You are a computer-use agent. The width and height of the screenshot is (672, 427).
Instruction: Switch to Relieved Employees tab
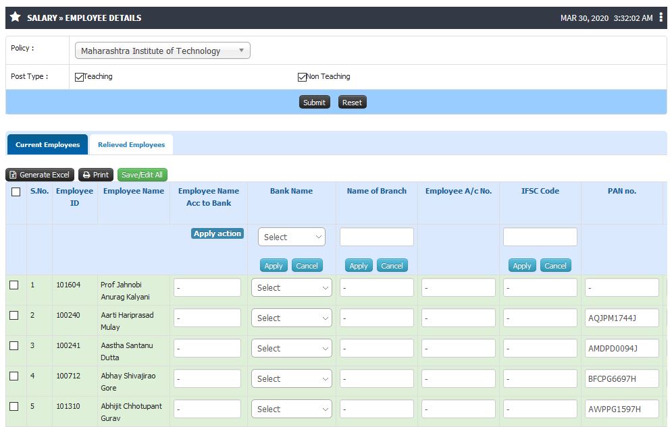tap(131, 144)
